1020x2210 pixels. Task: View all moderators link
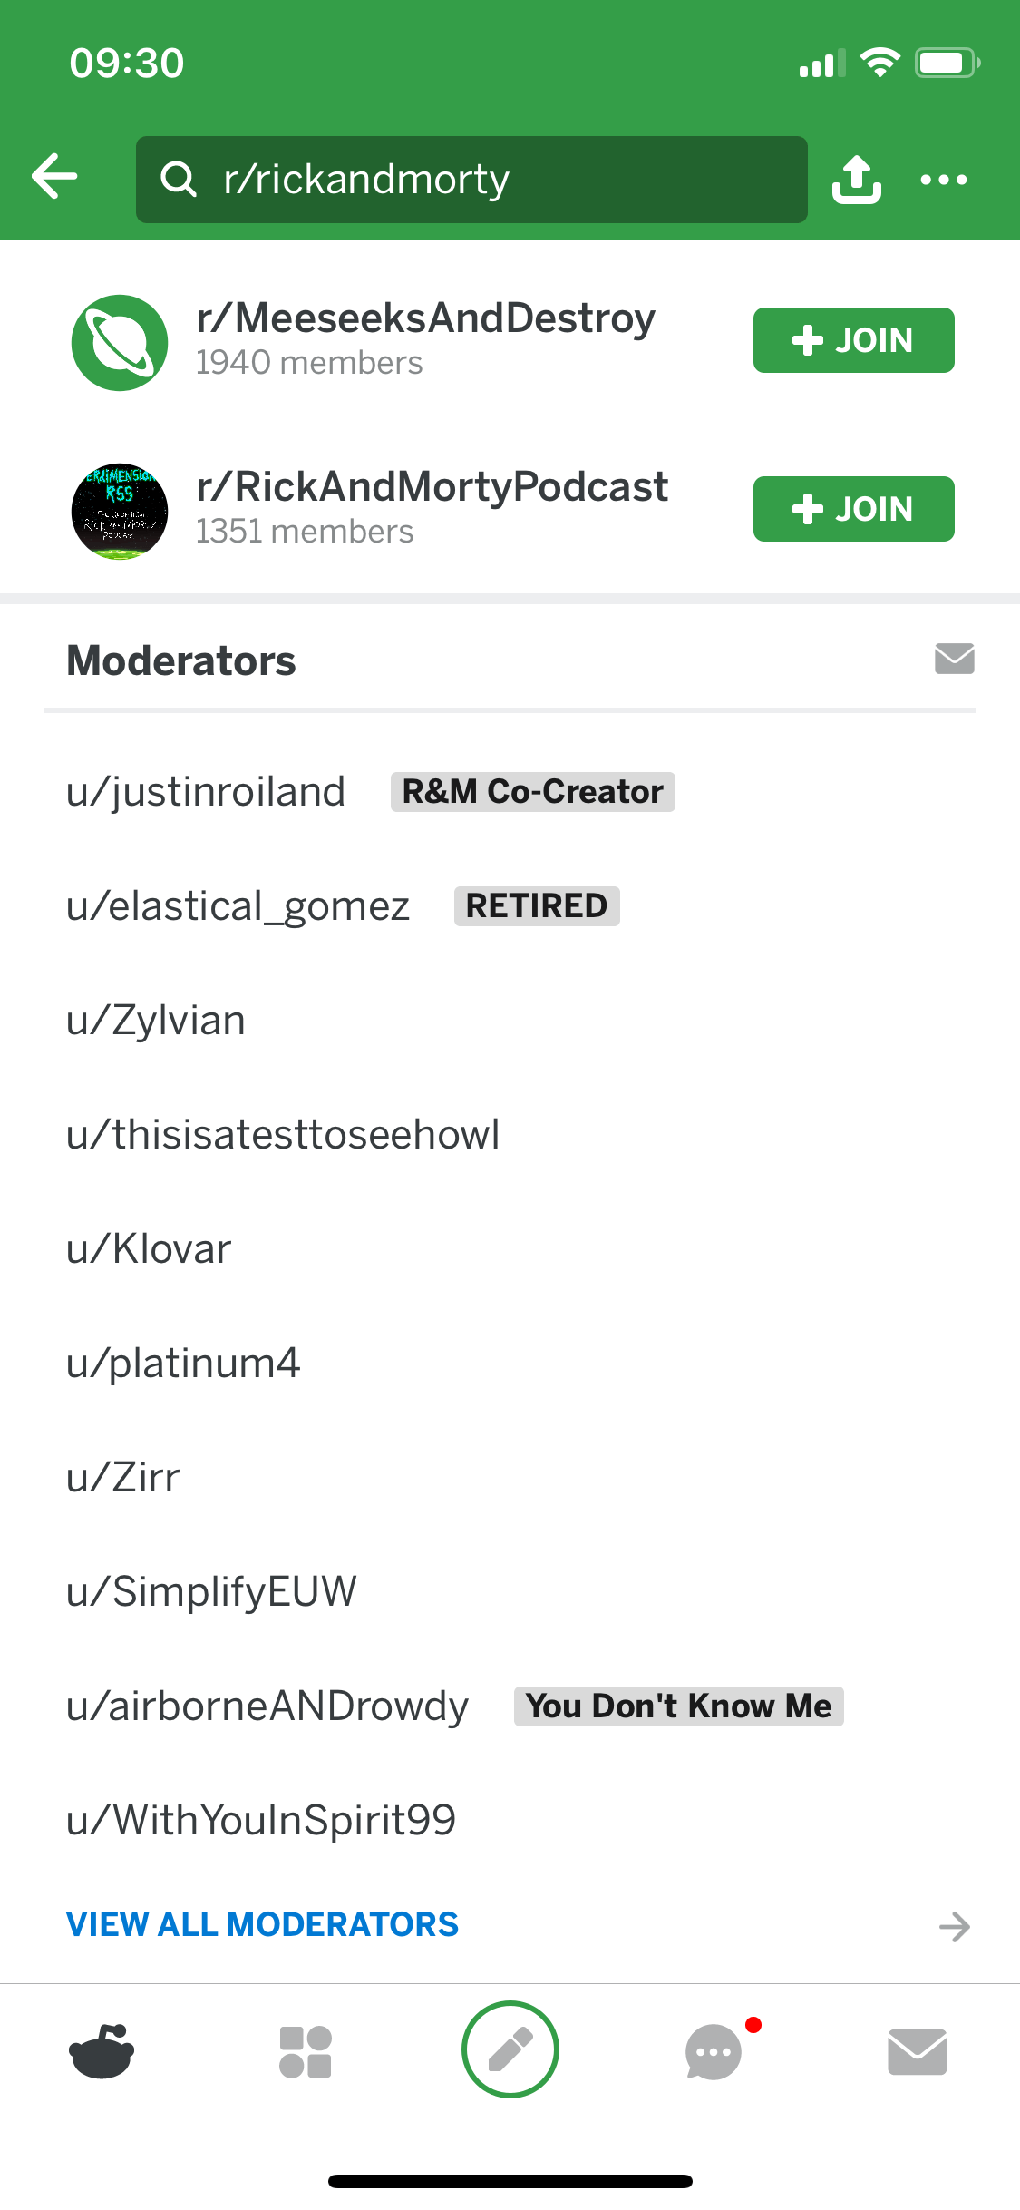[x=262, y=1923]
